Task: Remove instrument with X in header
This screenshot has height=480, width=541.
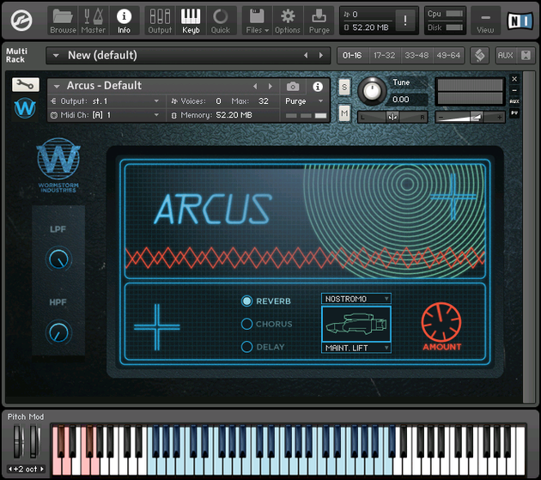Action: click(514, 79)
